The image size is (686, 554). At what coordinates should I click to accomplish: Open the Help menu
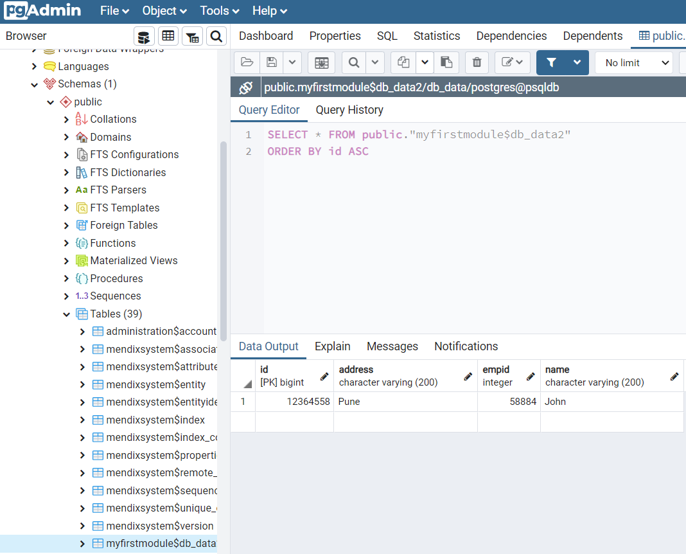pyautogui.click(x=270, y=11)
